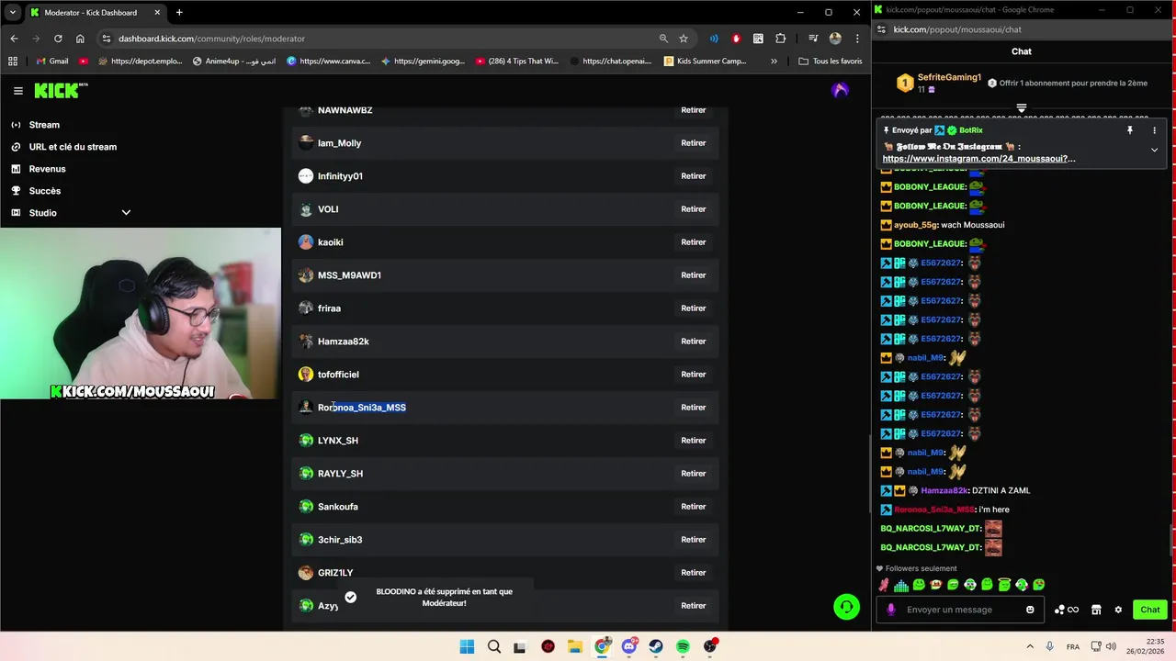
Task: Remove Roronoa_Sni3a_MSS as moderator
Action: (x=693, y=408)
